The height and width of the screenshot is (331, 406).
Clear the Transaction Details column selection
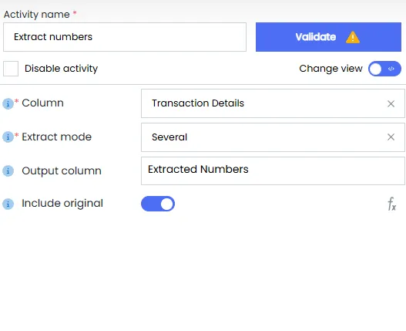pyautogui.click(x=391, y=103)
